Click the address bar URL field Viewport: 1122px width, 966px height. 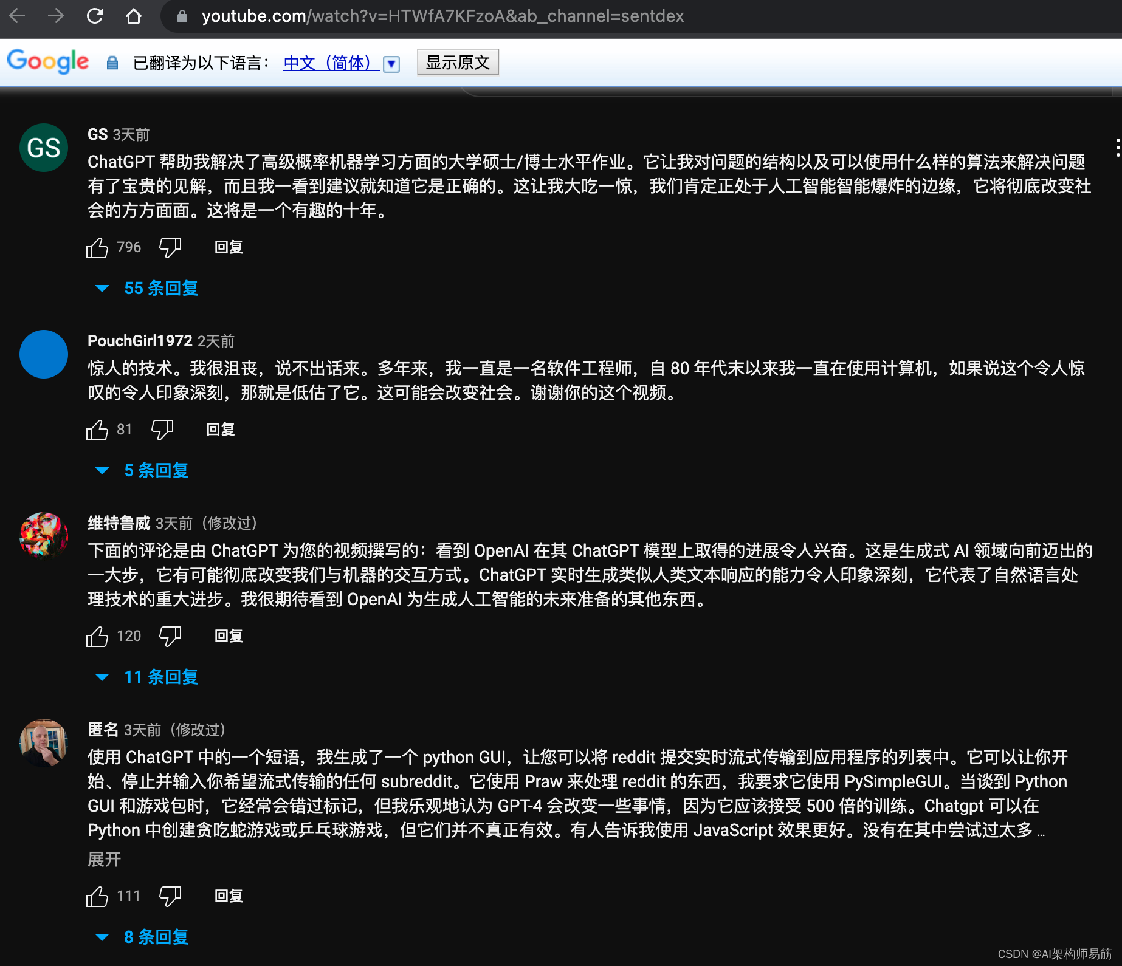(x=443, y=16)
